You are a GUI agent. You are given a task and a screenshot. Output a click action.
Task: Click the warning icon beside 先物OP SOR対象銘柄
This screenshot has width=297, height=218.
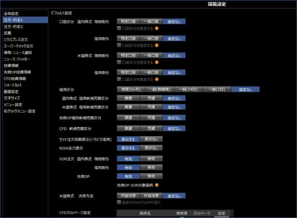(x=157, y=185)
